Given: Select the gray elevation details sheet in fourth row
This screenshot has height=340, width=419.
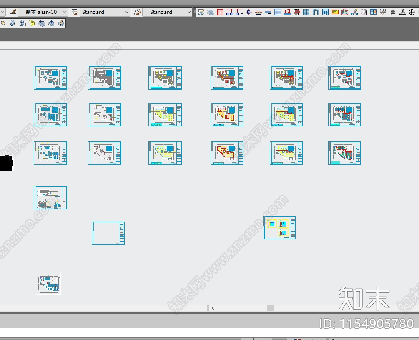Looking at the screenshot, I should (x=50, y=198).
